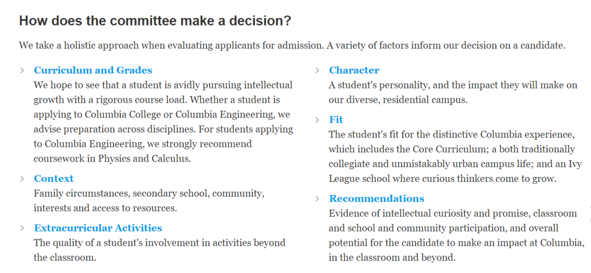Select the Fit heading link
Viewport: 591px width, 273px height.
tap(336, 120)
